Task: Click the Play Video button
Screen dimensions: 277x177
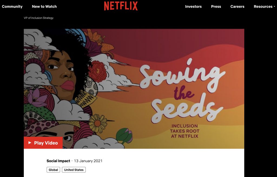Action: click(43, 143)
